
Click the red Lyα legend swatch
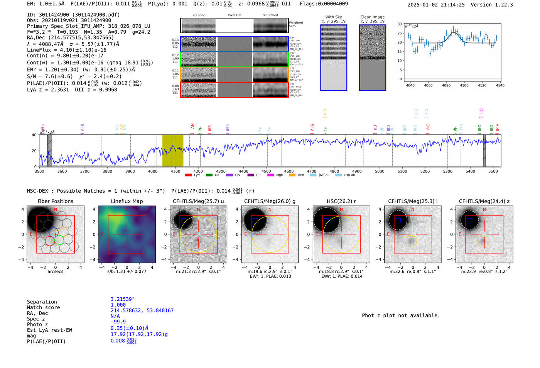pos(188,175)
